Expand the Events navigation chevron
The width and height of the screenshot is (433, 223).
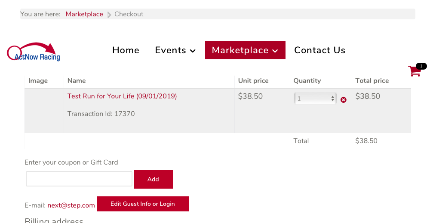[193, 51]
